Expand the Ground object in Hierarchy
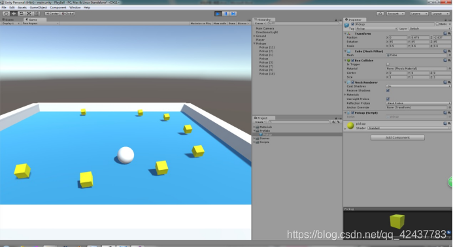This screenshot has width=453, height=247. coord(254,36)
